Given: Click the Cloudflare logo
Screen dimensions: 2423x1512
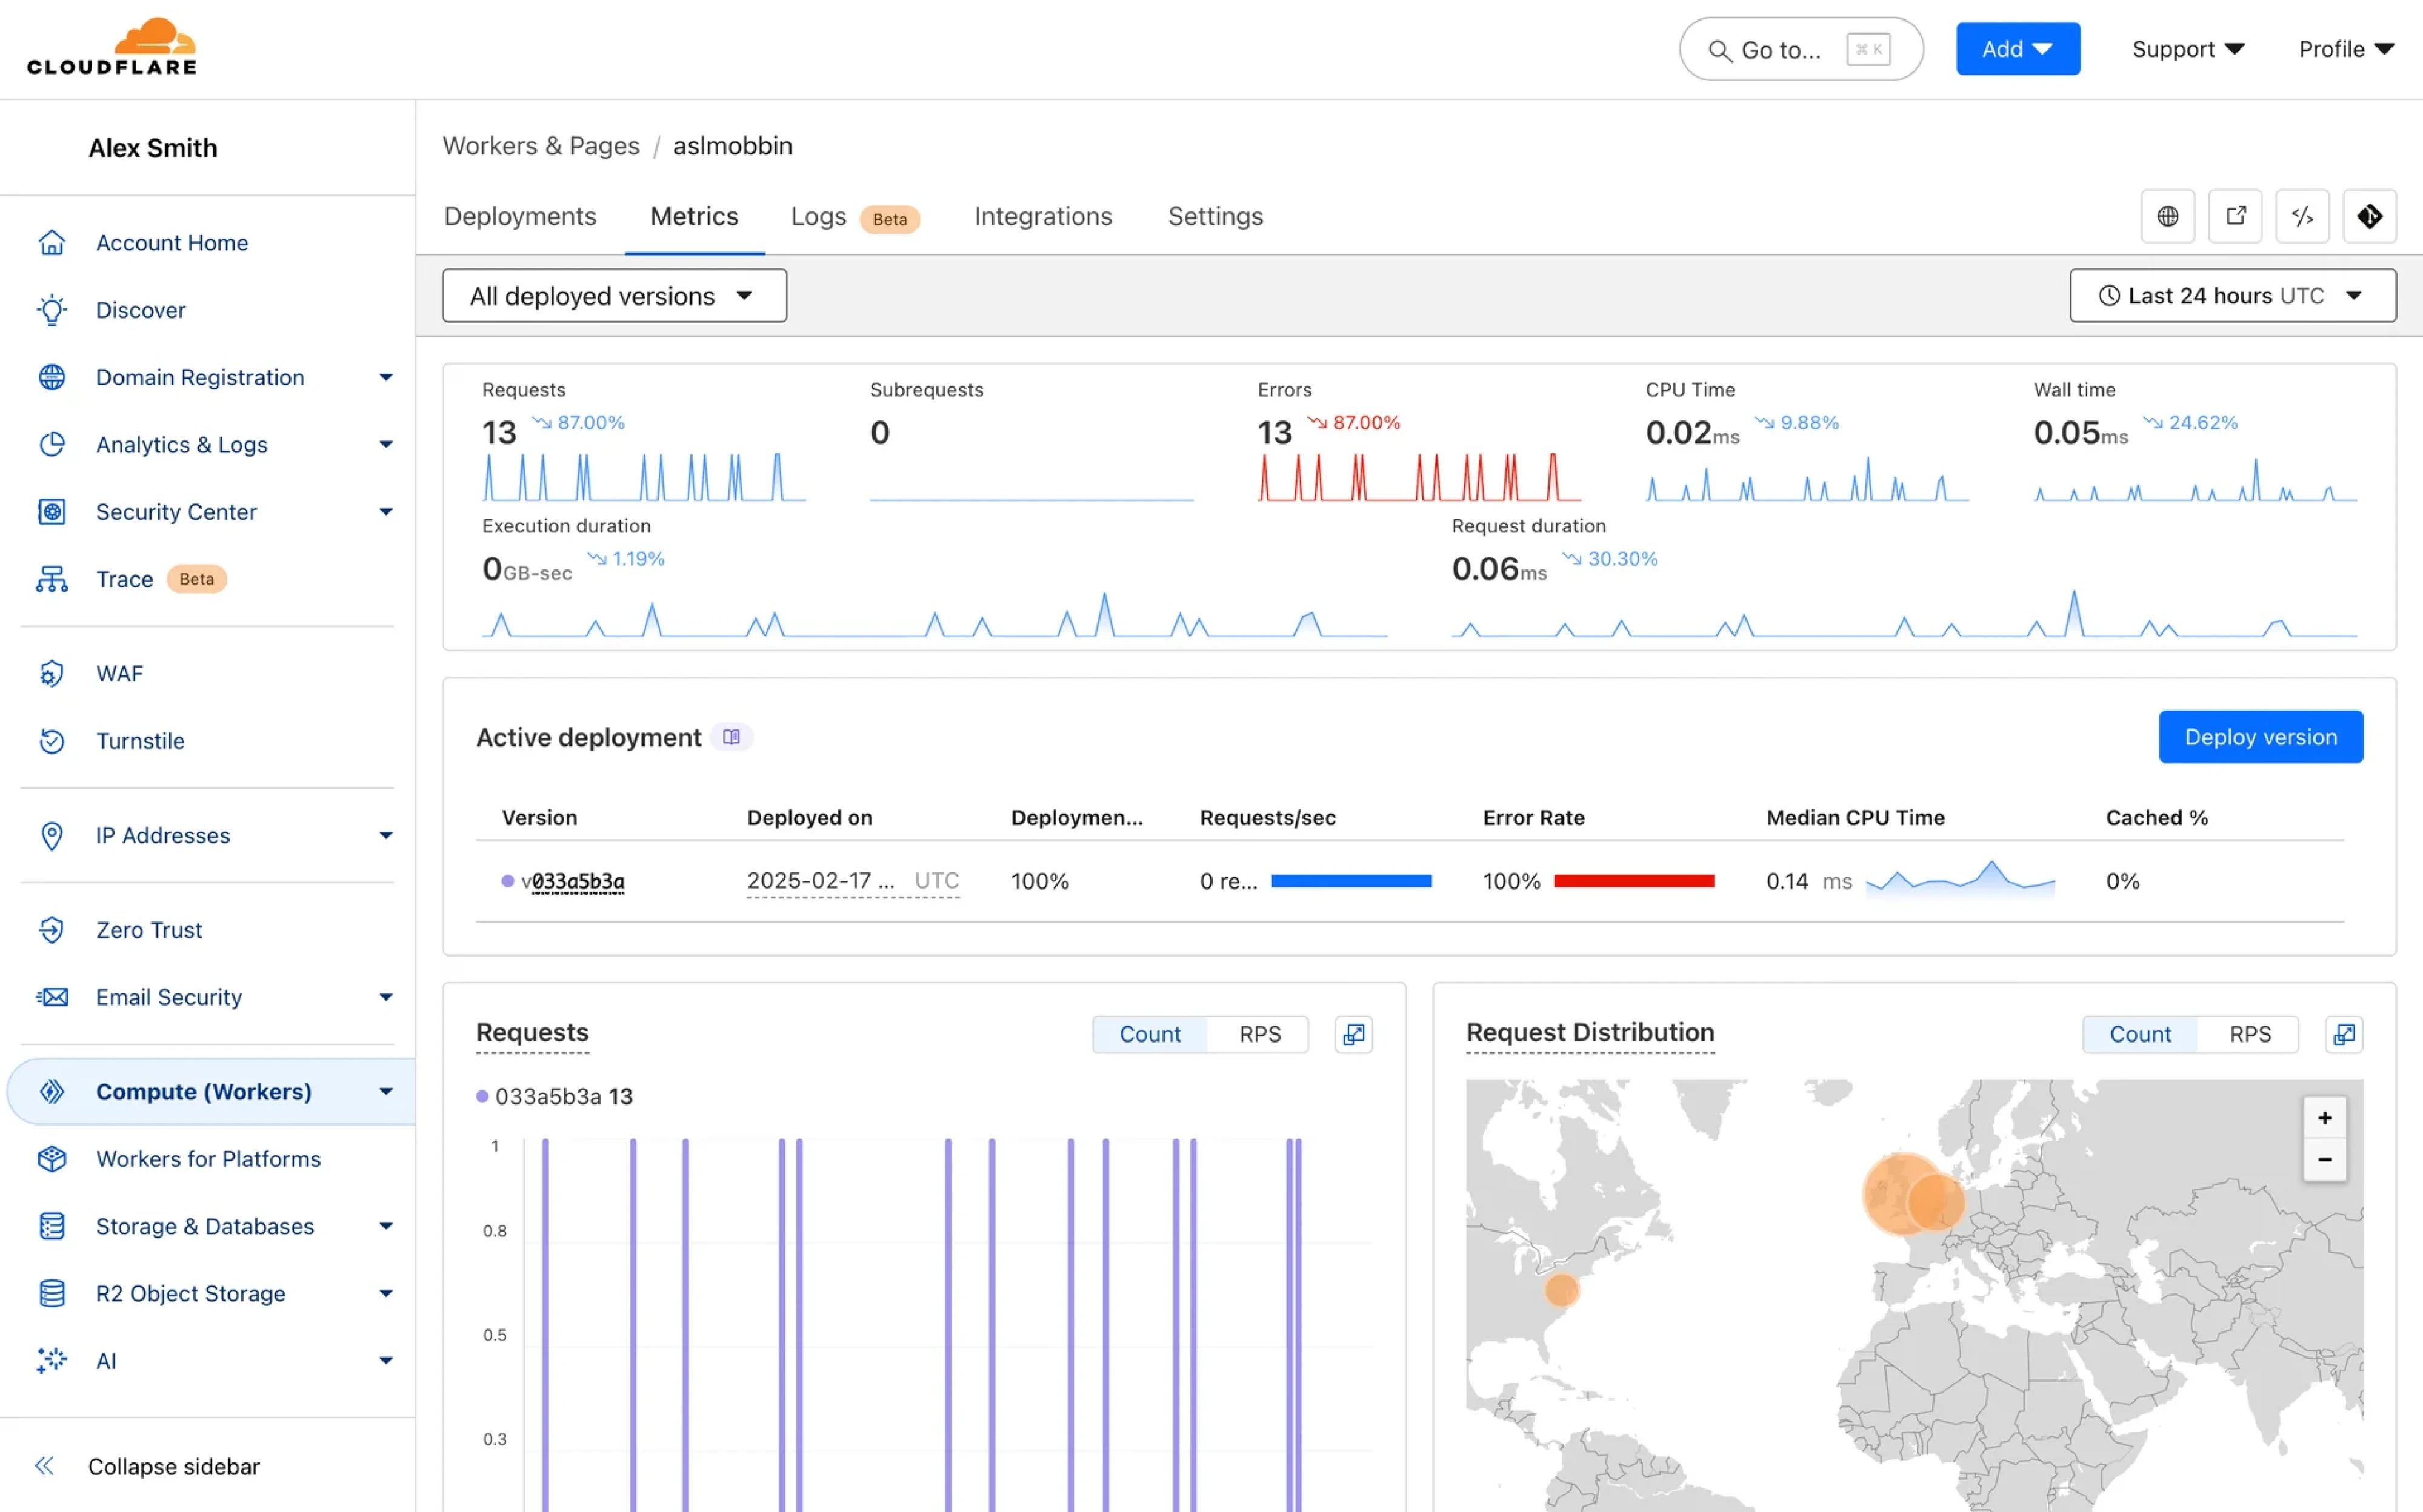Looking at the screenshot, I should (111, 47).
